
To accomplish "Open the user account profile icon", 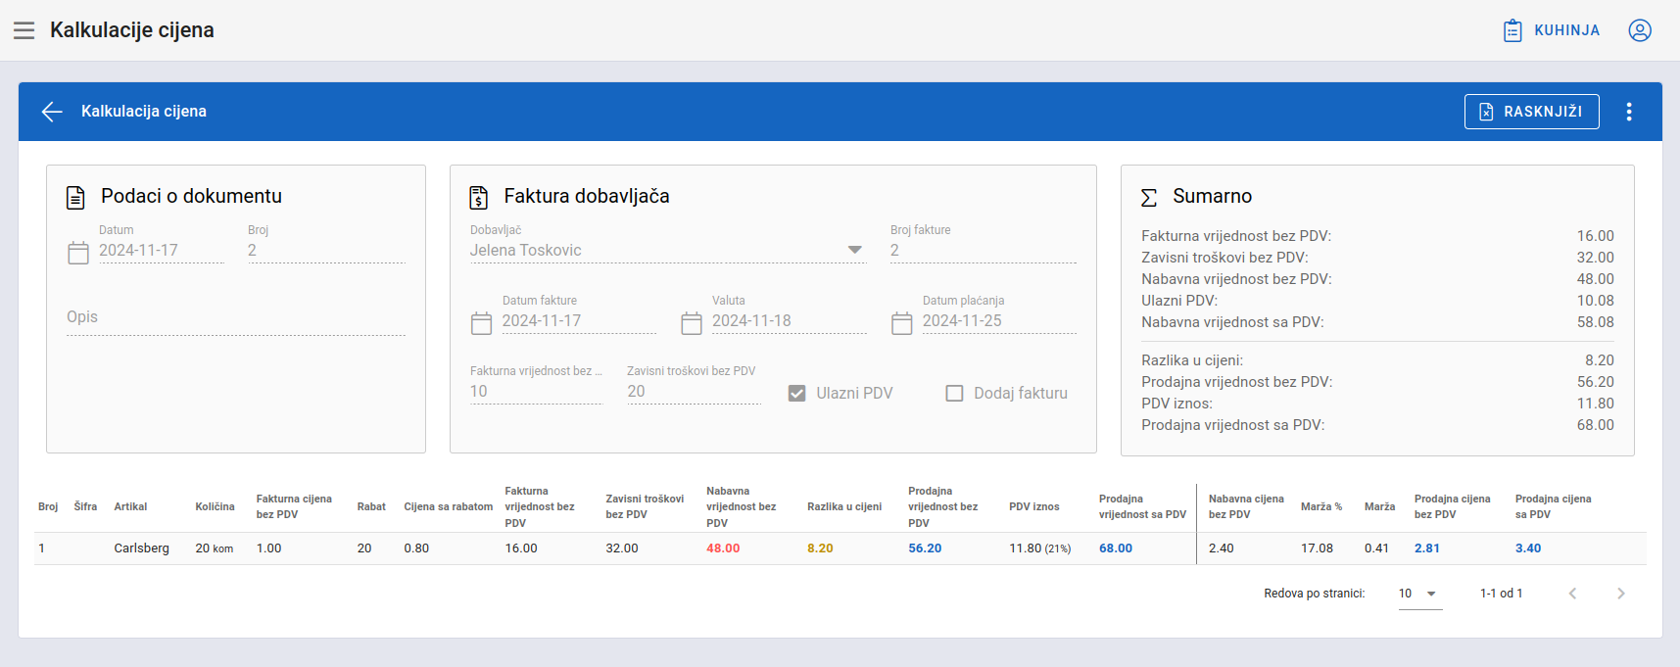I will click(1640, 30).
